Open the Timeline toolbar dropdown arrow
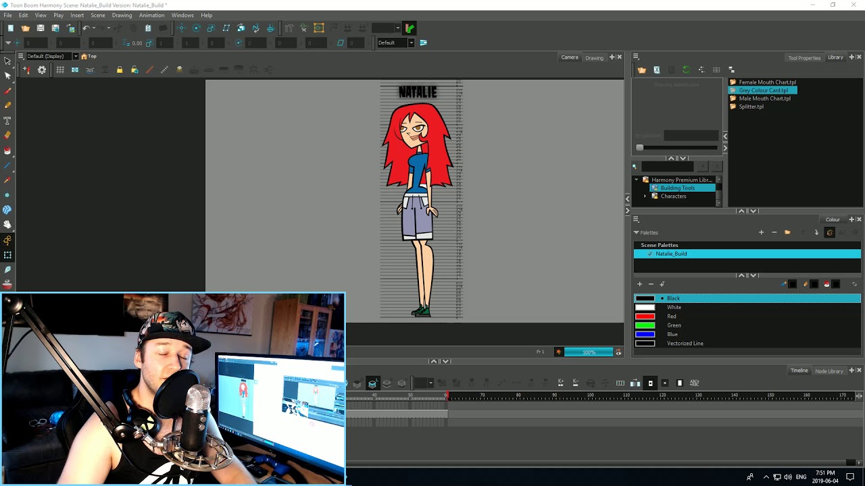Viewport: 865px width, 486px height. pyautogui.click(x=430, y=383)
